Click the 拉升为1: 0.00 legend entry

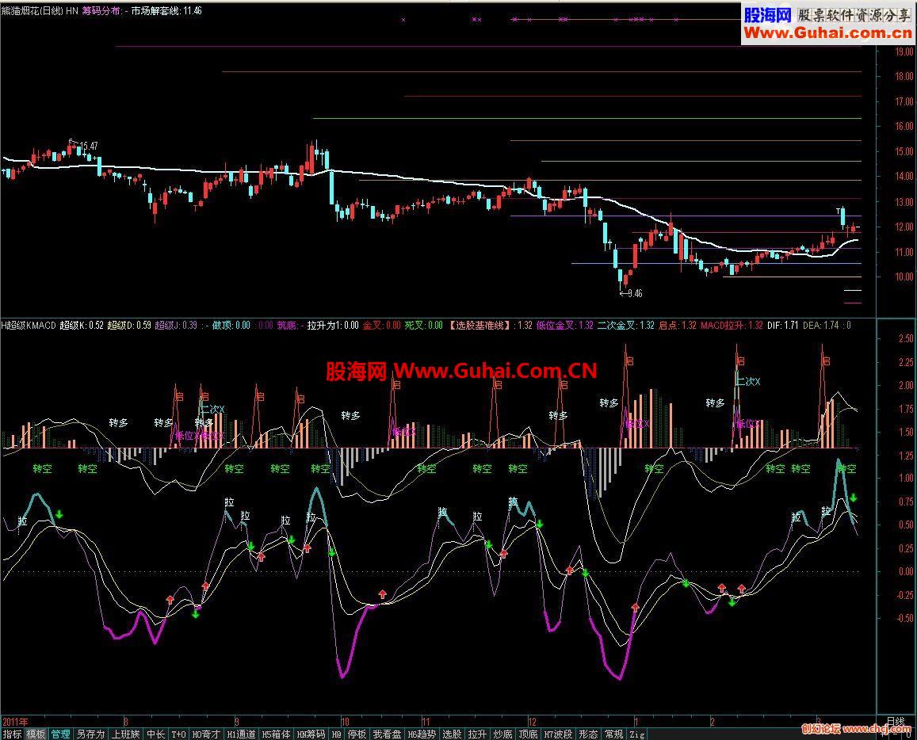[x=333, y=325]
